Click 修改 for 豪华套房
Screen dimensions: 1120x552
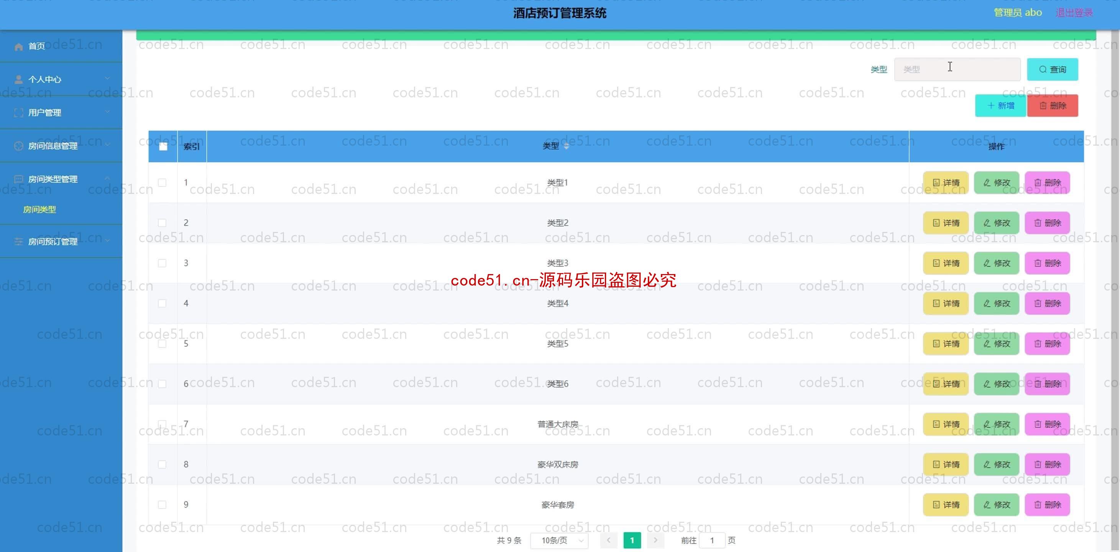coord(997,504)
